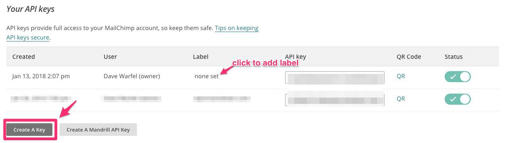Select the API key field in first row
The width and height of the screenshot is (505, 143).
[x=335, y=78]
